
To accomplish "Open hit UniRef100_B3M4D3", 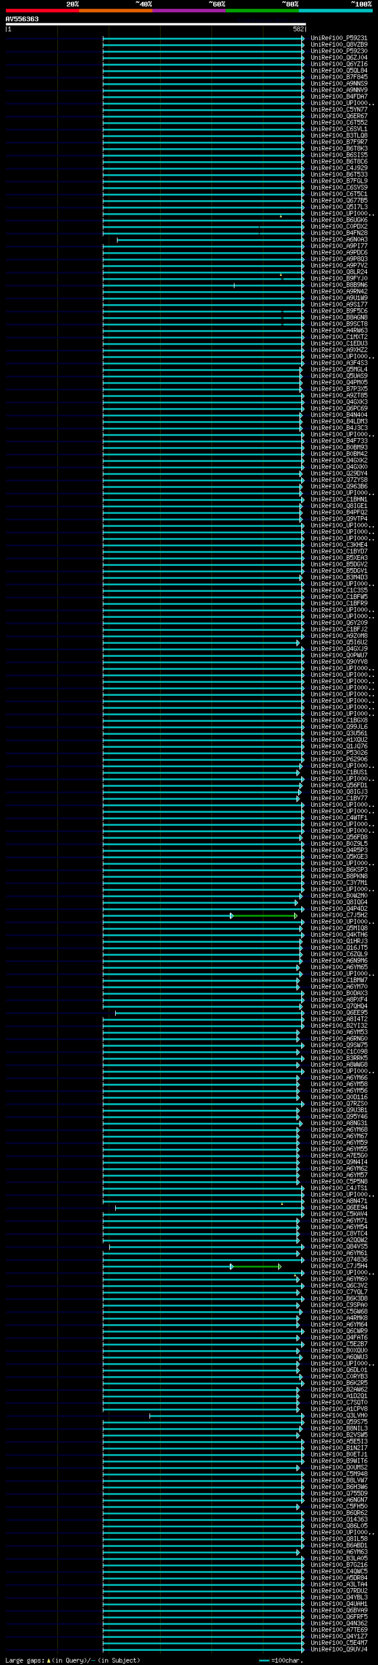I will 338,577.
